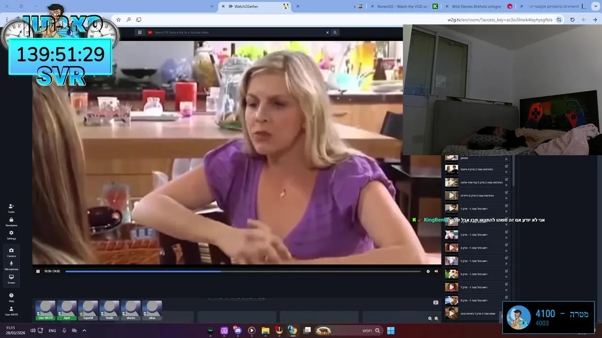Open Google Chrome from the taskbar

point(293,330)
